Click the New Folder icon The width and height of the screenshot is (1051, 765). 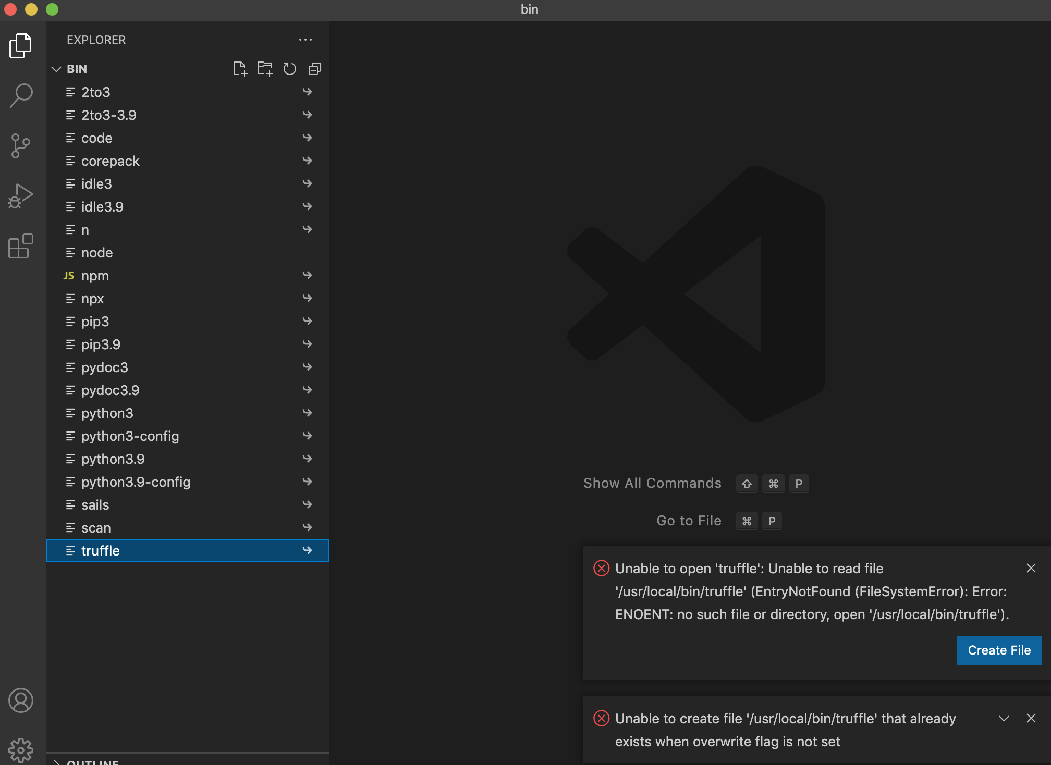tap(265, 69)
